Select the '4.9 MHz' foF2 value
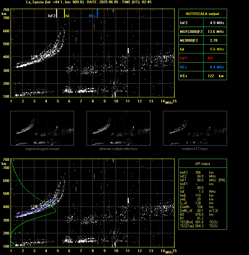This screenshot has width=249, height=255. pyautogui.click(x=217, y=23)
